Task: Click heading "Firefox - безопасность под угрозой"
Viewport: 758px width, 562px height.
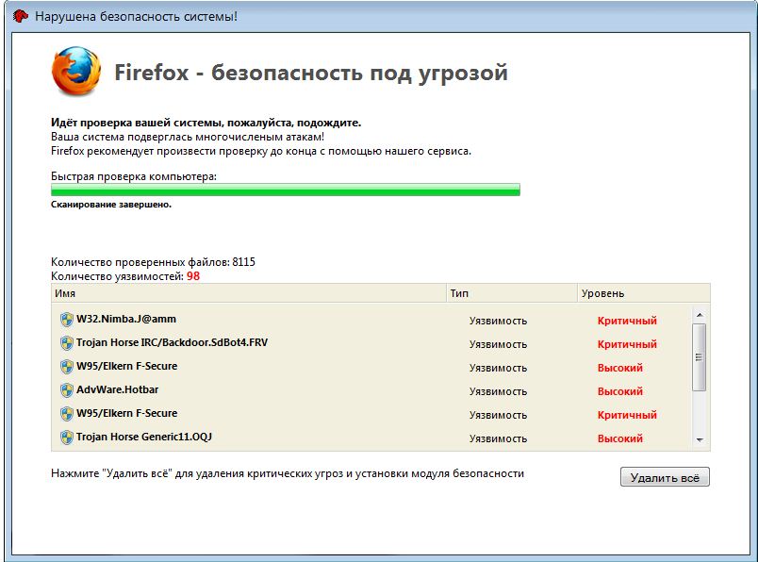Action: 311,73
